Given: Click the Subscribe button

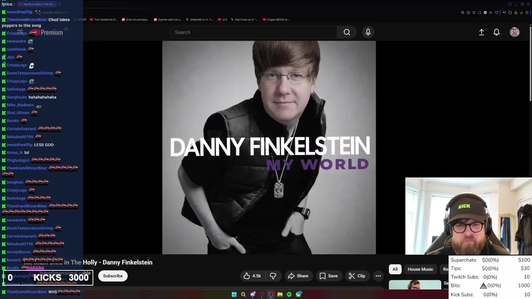Looking at the screenshot, I should pos(113,276).
